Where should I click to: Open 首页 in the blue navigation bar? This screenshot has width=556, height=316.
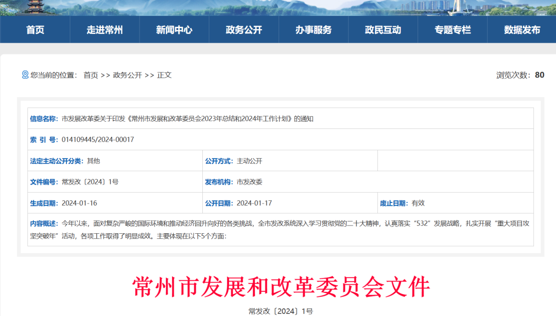click(x=35, y=30)
